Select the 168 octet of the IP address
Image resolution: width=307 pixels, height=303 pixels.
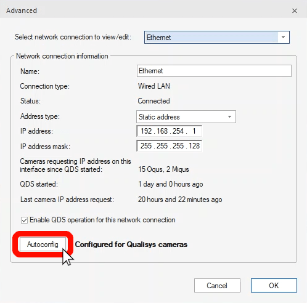pos(162,131)
